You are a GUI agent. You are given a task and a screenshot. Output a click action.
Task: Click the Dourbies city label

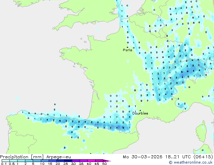pyautogui.click(x=140, y=113)
